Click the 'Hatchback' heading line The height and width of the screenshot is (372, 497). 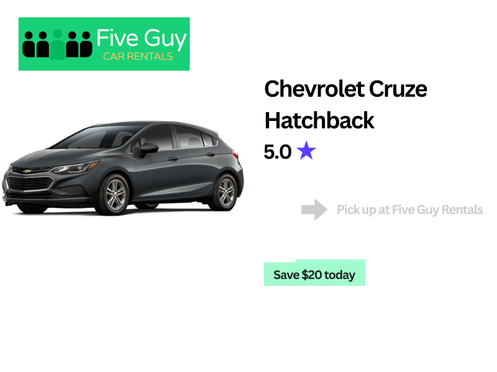(319, 120)
